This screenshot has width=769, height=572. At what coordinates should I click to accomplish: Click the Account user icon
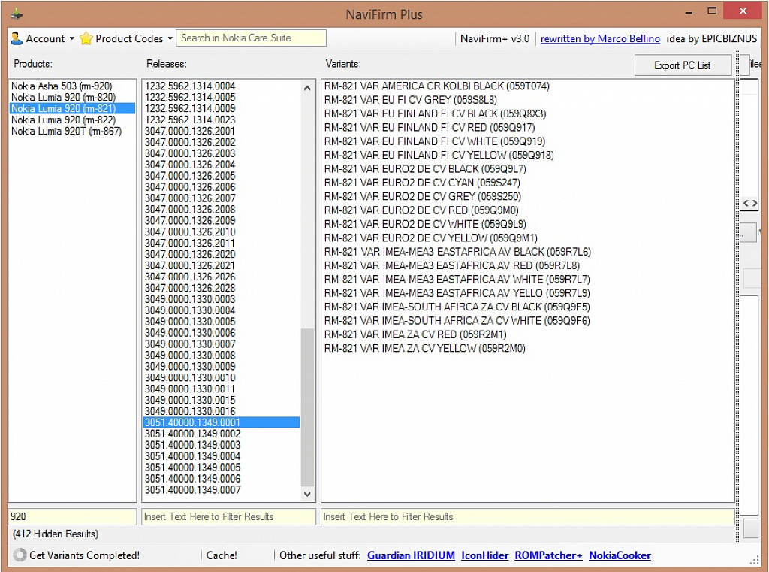[x=17, y=38]
